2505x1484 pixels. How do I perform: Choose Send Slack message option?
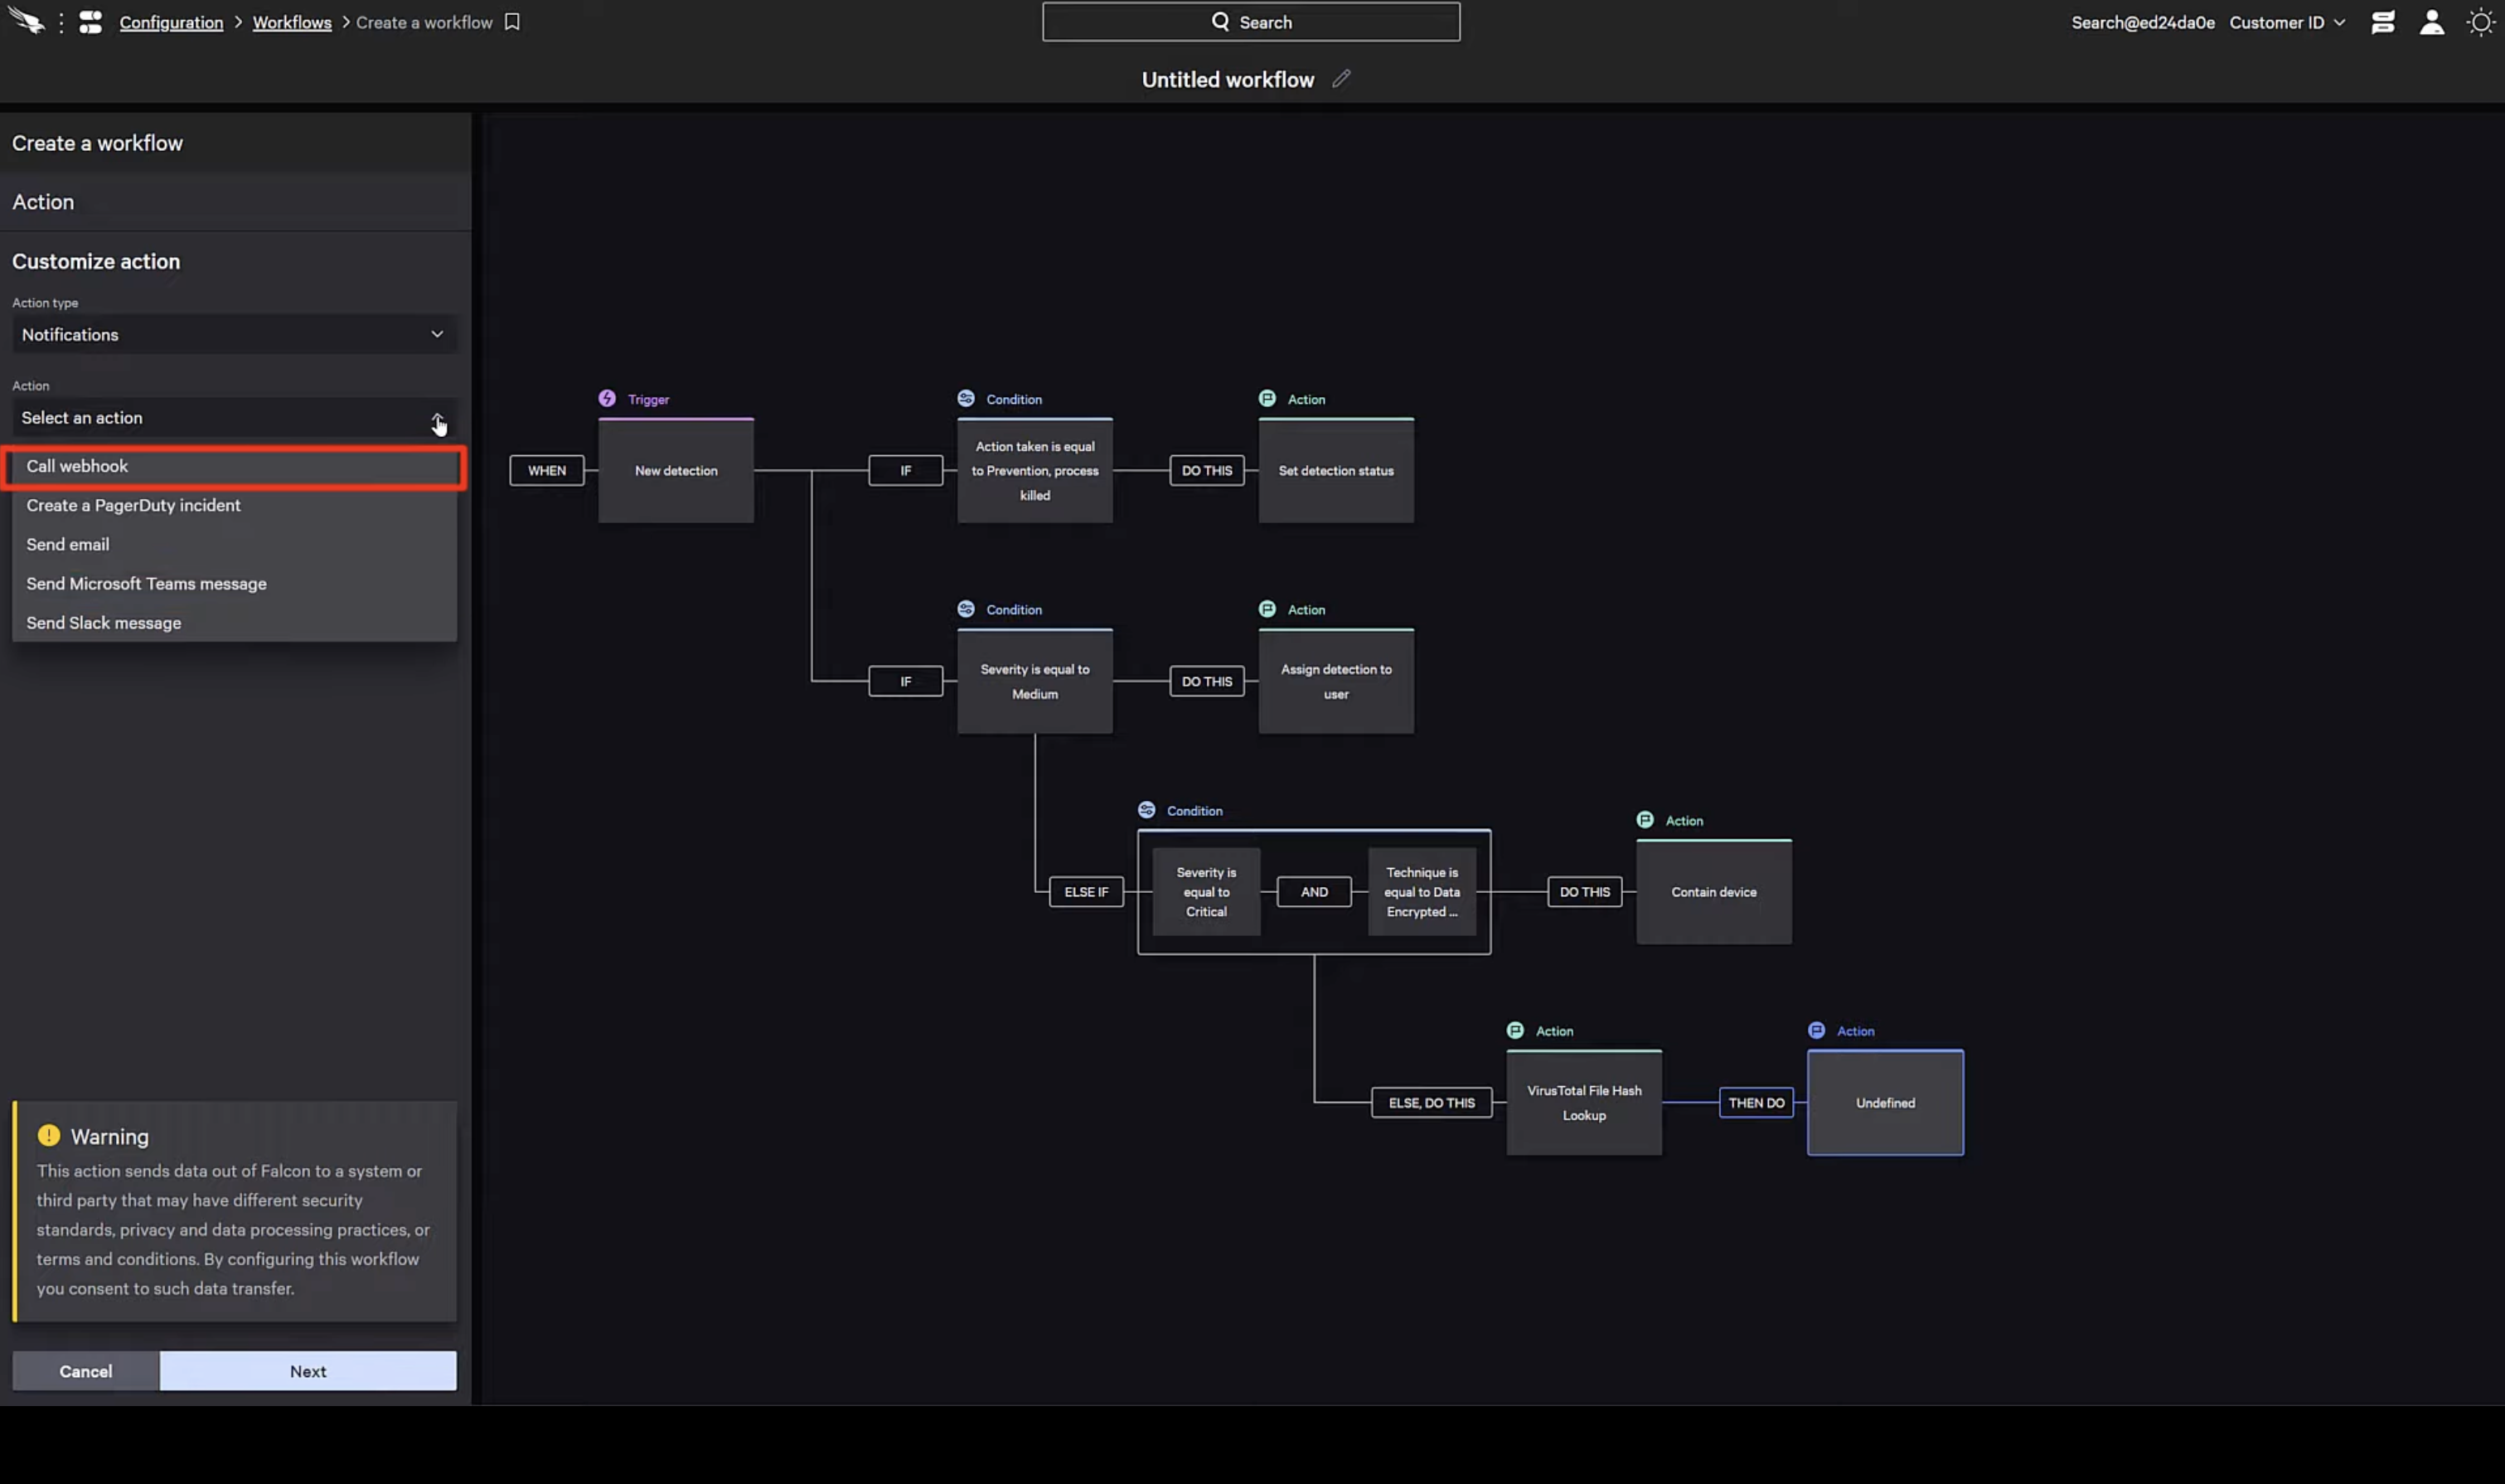pos(104,622)
